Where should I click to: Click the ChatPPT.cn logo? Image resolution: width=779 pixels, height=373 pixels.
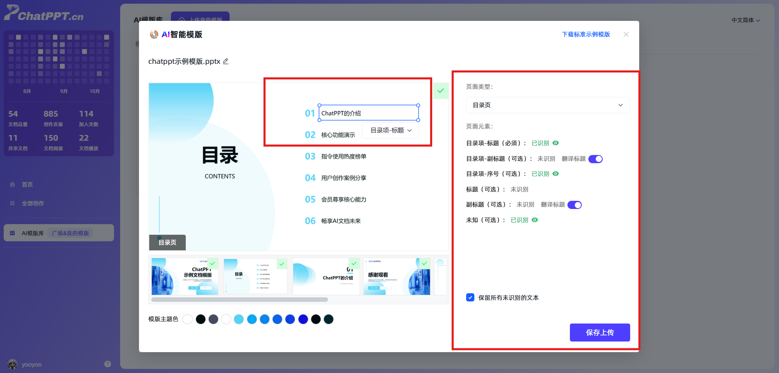click(44, 13)
